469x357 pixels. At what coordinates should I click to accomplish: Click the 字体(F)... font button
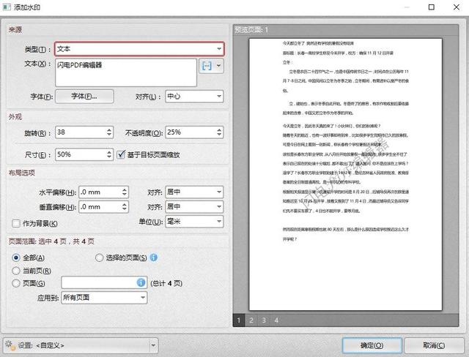tap(84, 97)
